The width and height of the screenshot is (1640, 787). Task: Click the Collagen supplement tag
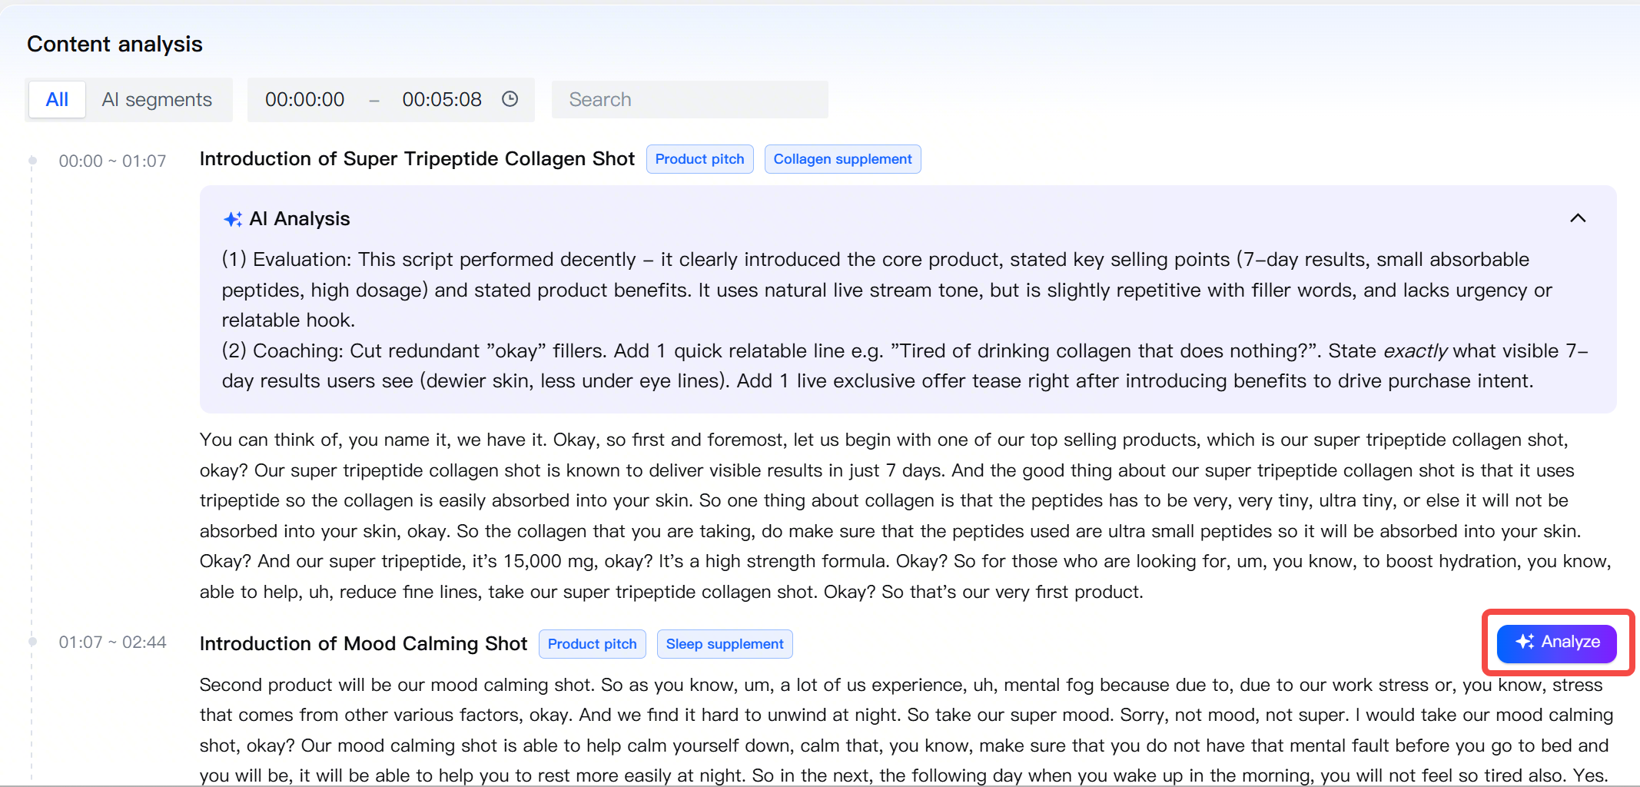[x=843, y=159]
